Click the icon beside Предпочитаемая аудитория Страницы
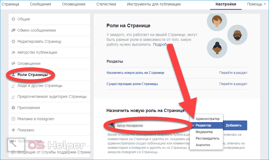Screen dimensions: 269x160 pos(13,97)
